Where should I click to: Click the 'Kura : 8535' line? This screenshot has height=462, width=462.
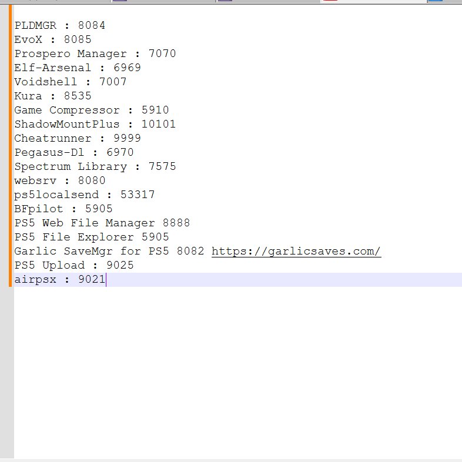click(x=53, y=96)
